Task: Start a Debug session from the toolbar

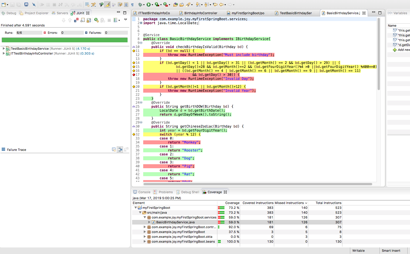Action: point(140,4)
